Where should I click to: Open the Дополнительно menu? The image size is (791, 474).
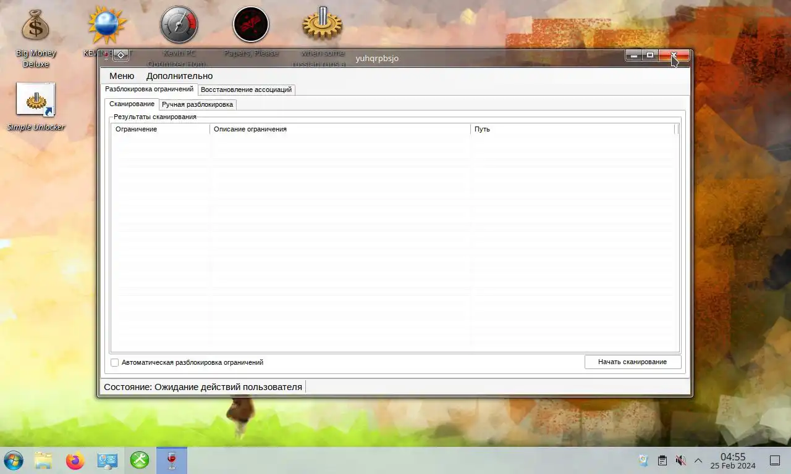coord(179,76)
